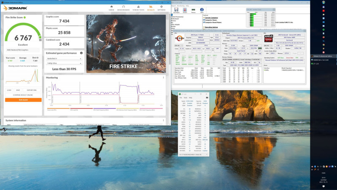Open the Monitoring menu in HWiNFO
The height and width of the screenshot is (190, 337).
pos(181,6)
